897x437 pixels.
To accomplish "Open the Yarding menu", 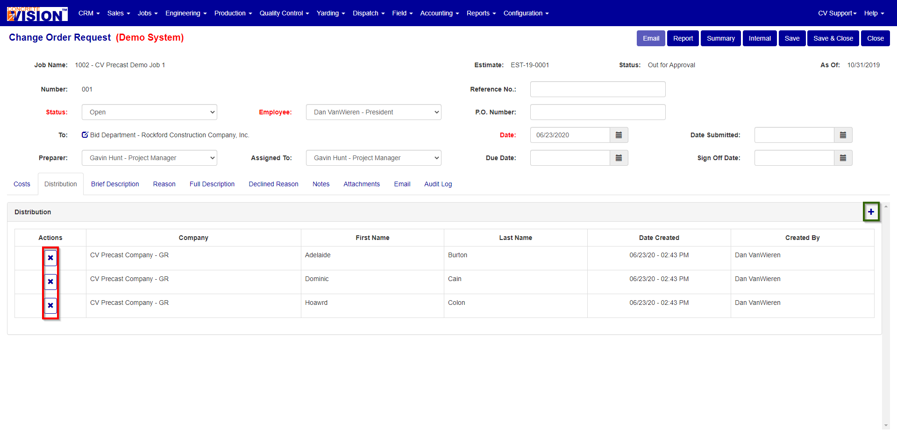I will pyautogui.click(x=331, y=13).
